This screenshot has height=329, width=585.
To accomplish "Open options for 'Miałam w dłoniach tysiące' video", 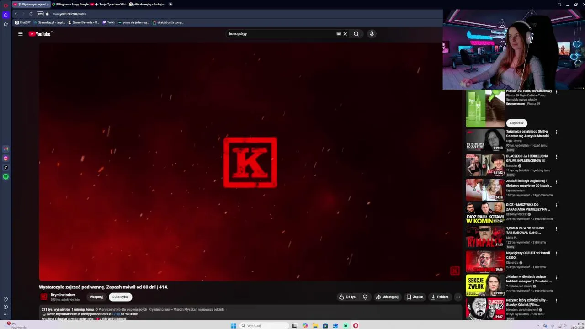I will 556,277.
